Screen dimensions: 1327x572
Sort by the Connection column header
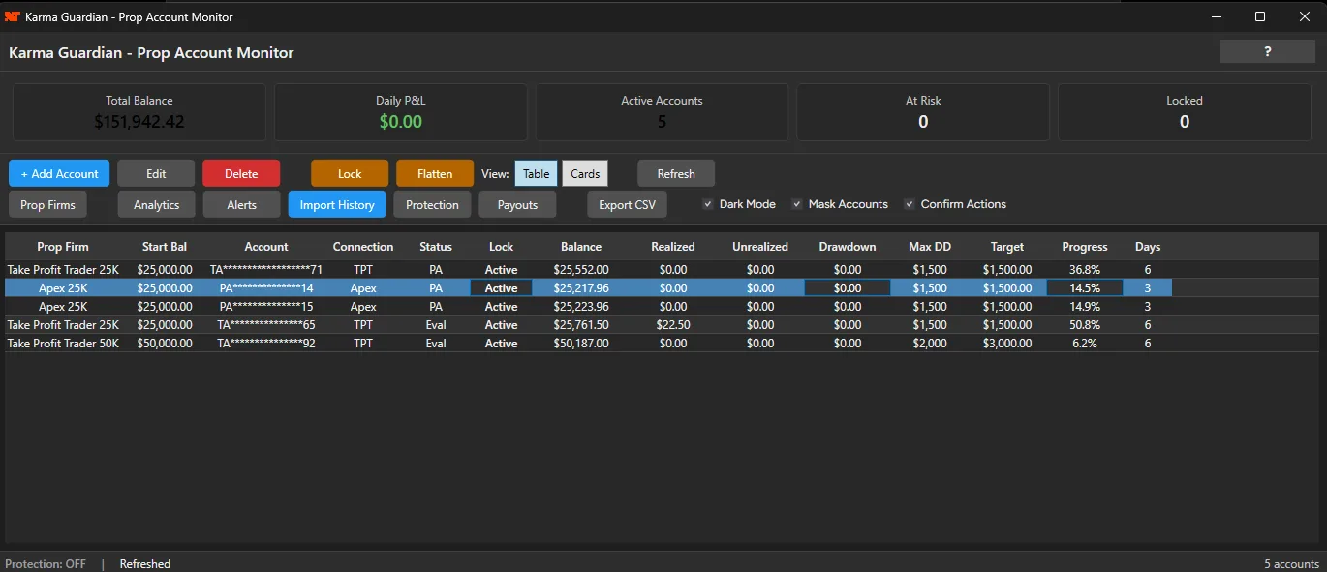(363, 247)
